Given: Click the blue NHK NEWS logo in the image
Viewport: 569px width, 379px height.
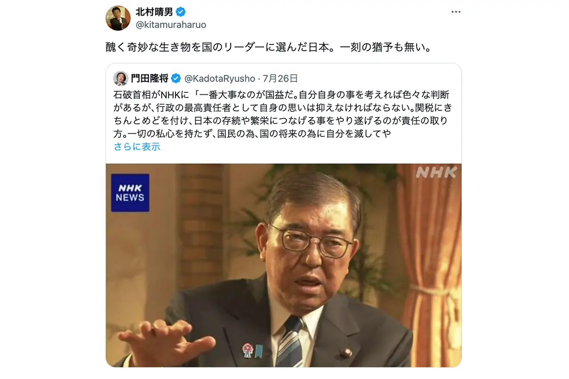Looking at the screenshot, I should tap(130, 192).
